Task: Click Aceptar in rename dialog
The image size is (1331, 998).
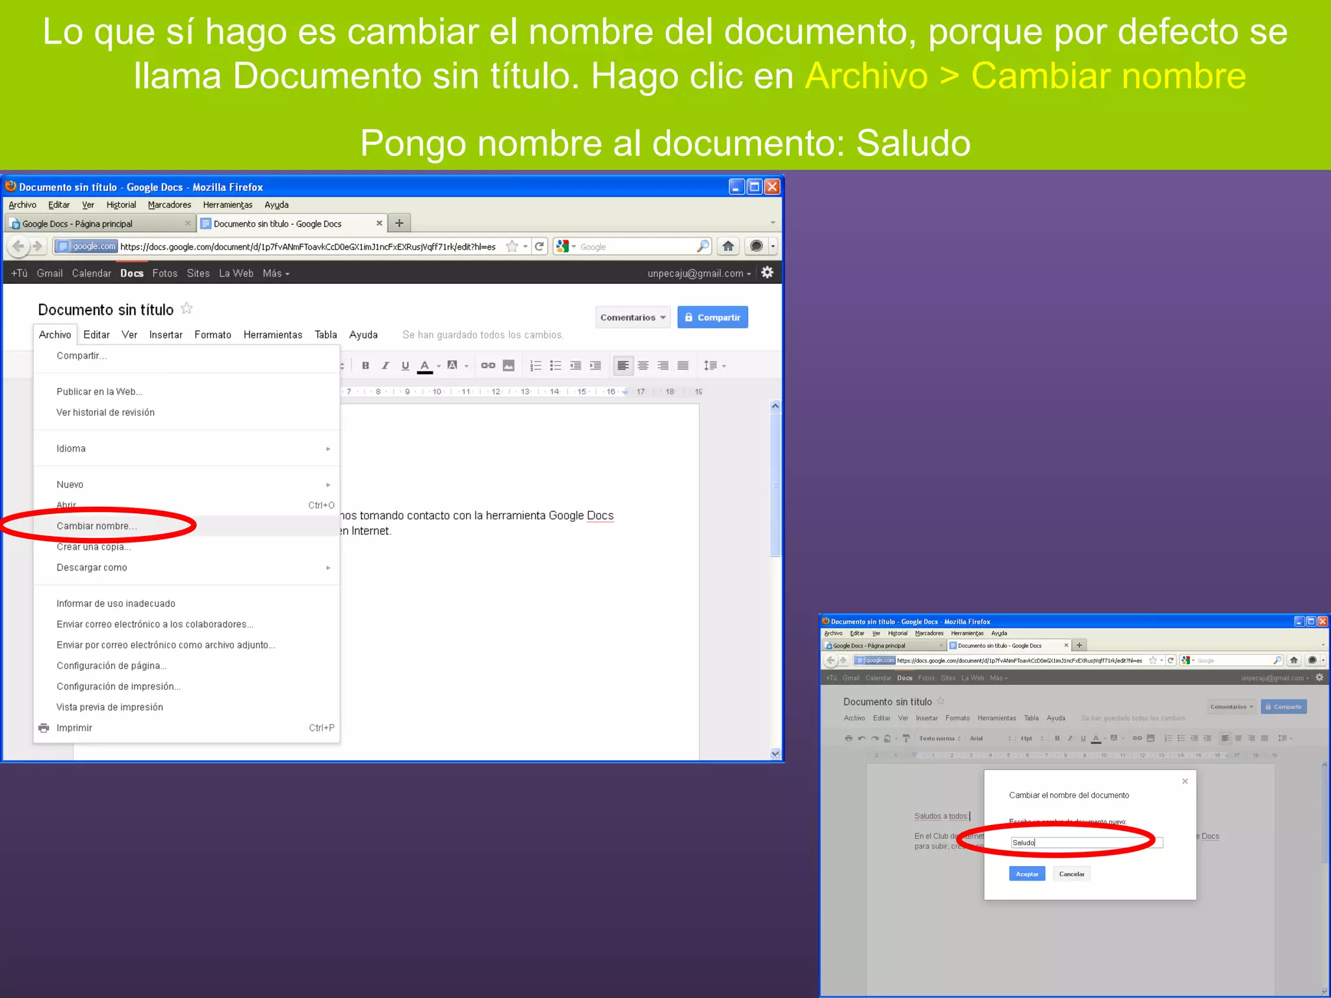Action: click(1027, 874)
